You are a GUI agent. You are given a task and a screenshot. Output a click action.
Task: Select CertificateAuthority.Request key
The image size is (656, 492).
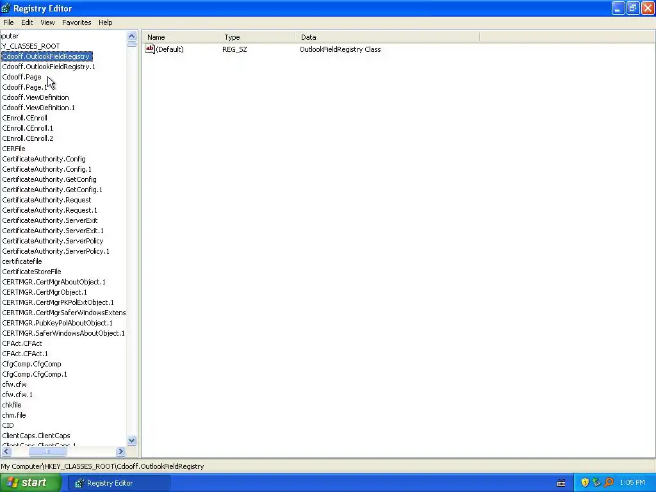(x=46, y=200)
